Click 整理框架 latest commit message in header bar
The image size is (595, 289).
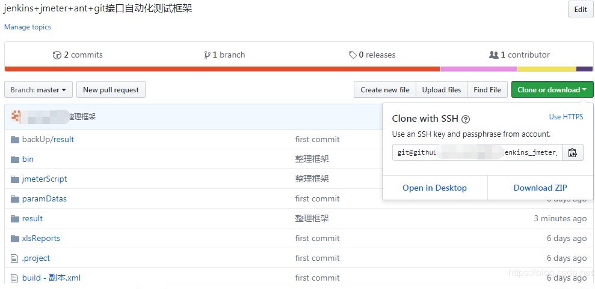point(83,116)
